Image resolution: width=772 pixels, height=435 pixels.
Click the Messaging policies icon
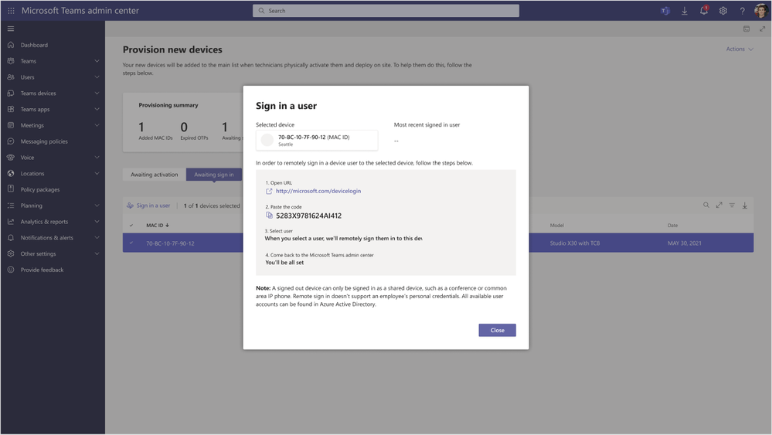click(x=11, y=141)
